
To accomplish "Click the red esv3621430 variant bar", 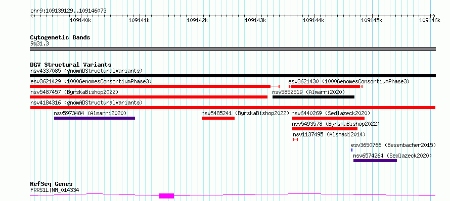I will pos(326,86).
